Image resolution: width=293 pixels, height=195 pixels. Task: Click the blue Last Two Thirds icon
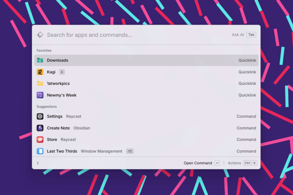[x=40, y=151]
